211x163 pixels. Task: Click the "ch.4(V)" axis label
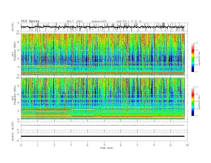pyautogui.click(x=13, y=137)
